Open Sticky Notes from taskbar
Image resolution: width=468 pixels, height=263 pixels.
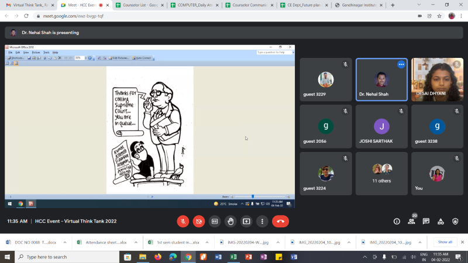click(279, 257)
